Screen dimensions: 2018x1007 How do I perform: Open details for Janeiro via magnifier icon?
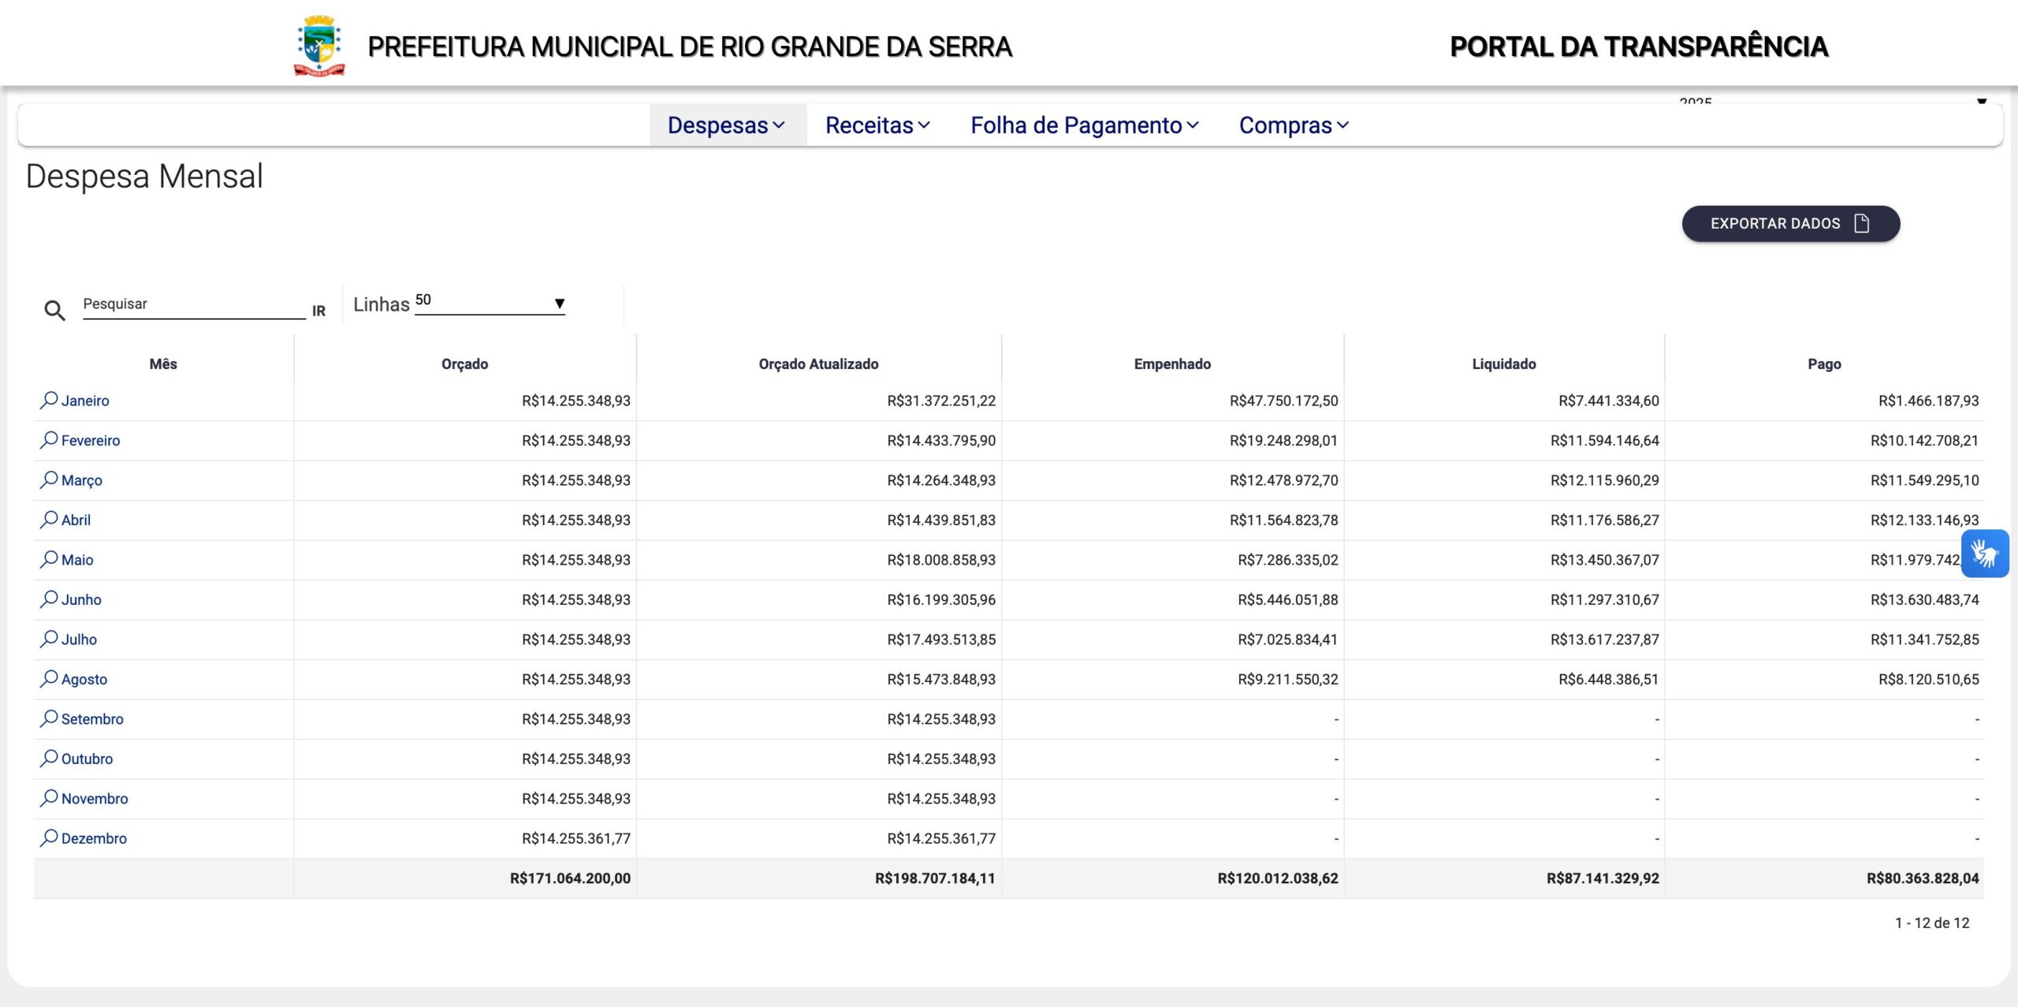pos(49,401)
